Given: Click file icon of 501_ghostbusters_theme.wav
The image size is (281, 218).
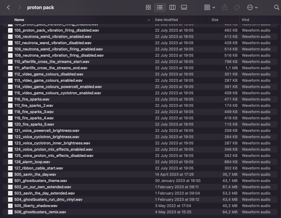Looking at the screenshot, I should (11, 181).
